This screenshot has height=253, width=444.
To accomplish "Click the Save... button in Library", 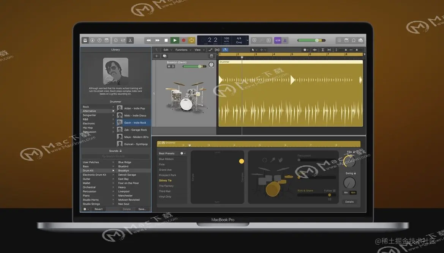I will coord(142,209).
